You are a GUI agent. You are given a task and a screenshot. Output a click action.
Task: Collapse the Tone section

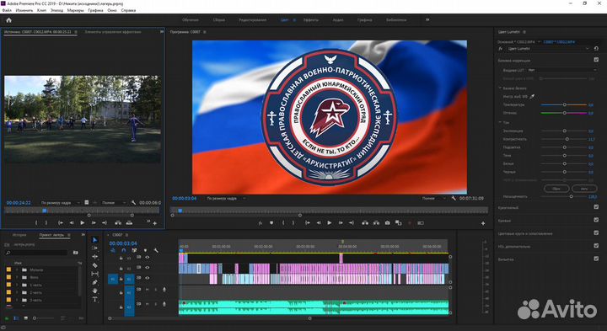500,123
